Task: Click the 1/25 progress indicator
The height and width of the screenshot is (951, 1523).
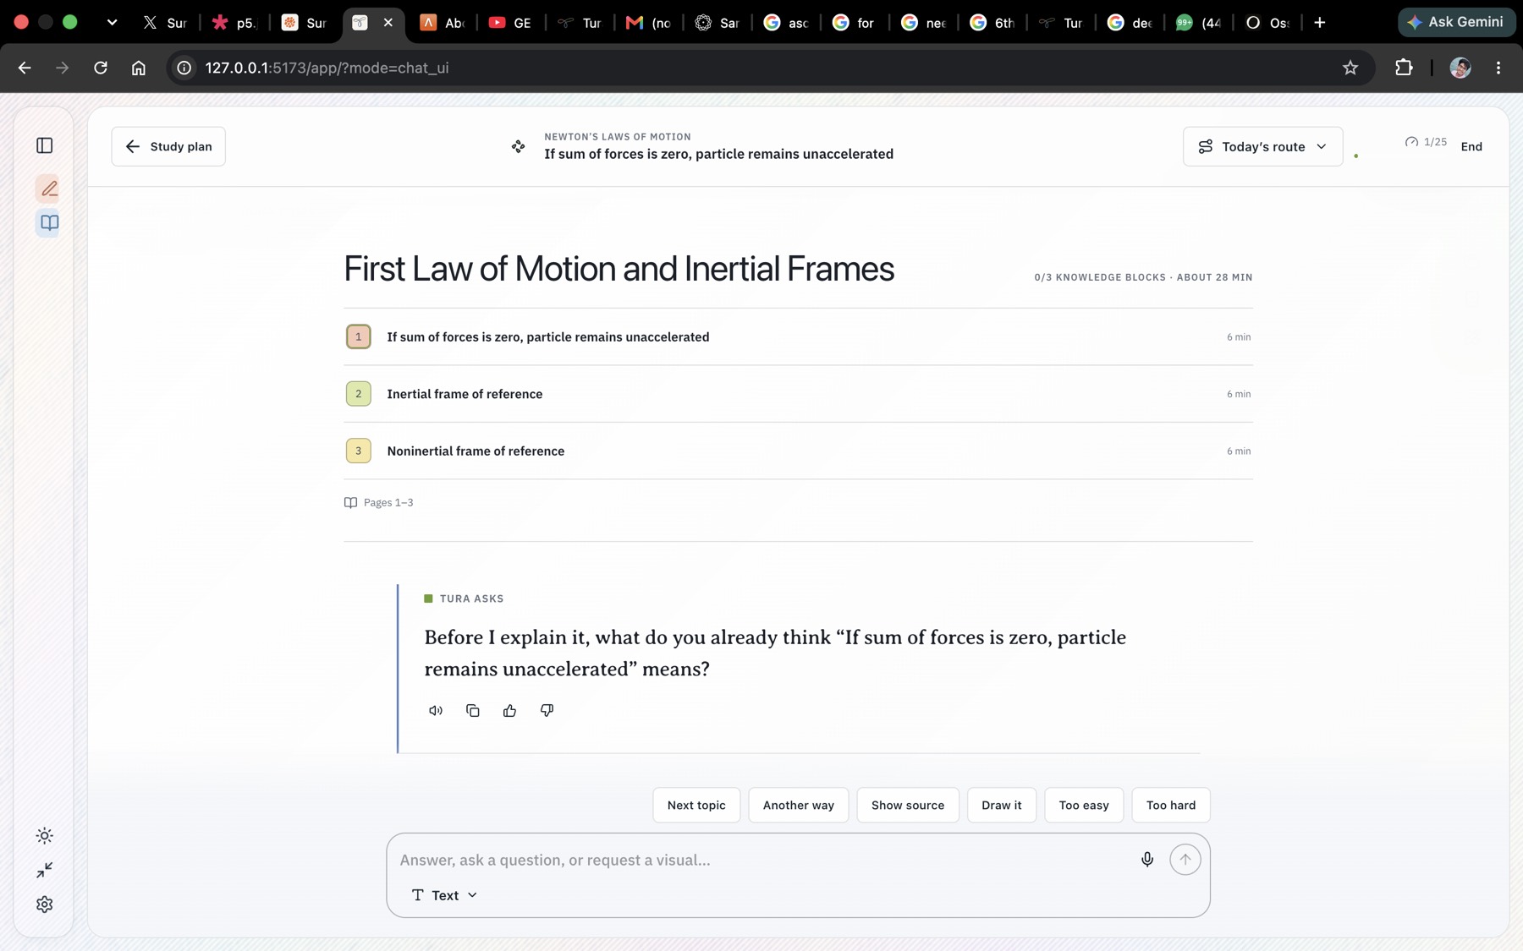Action: [x=1426, y=142]
